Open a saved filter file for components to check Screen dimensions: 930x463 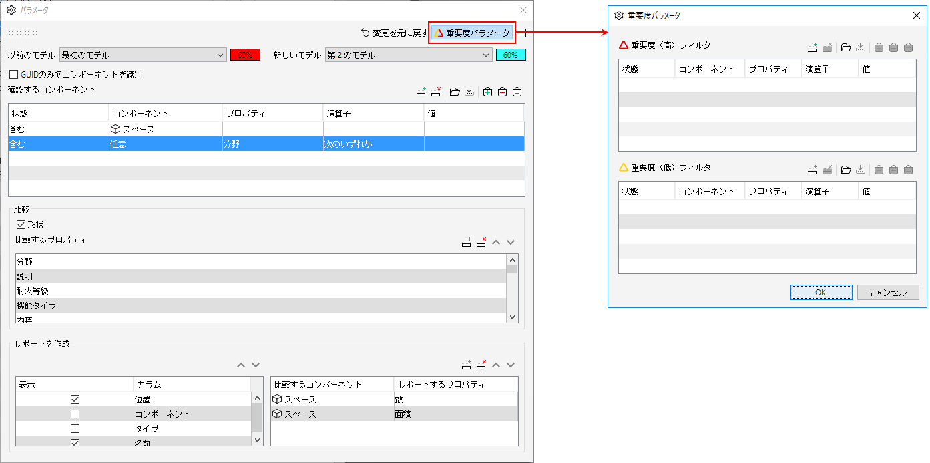coord(455,92)
